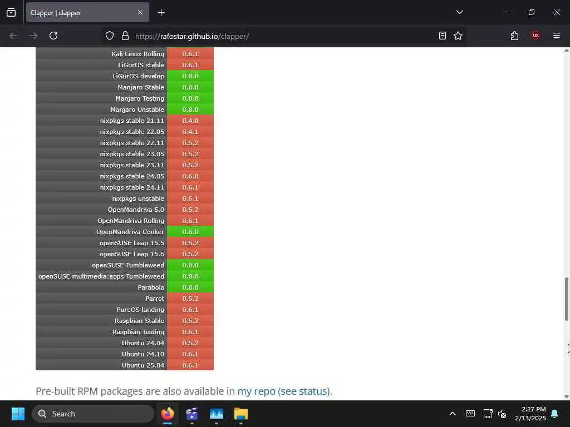
Task: Click the openSUSE Leap 15.6 label
Action: click(x=131, y=254)
